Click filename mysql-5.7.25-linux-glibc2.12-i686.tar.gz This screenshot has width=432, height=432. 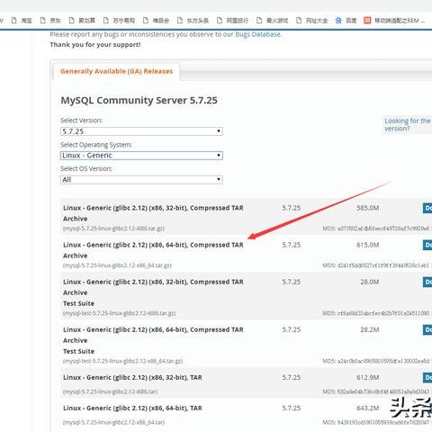(x=113, y=229)
